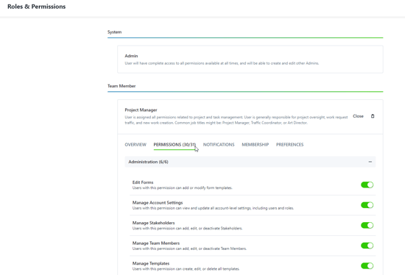The width and height of the screenshot is (405, 275).
Task: Click the Team Member section heading
Action: click(x=121, y=86)
